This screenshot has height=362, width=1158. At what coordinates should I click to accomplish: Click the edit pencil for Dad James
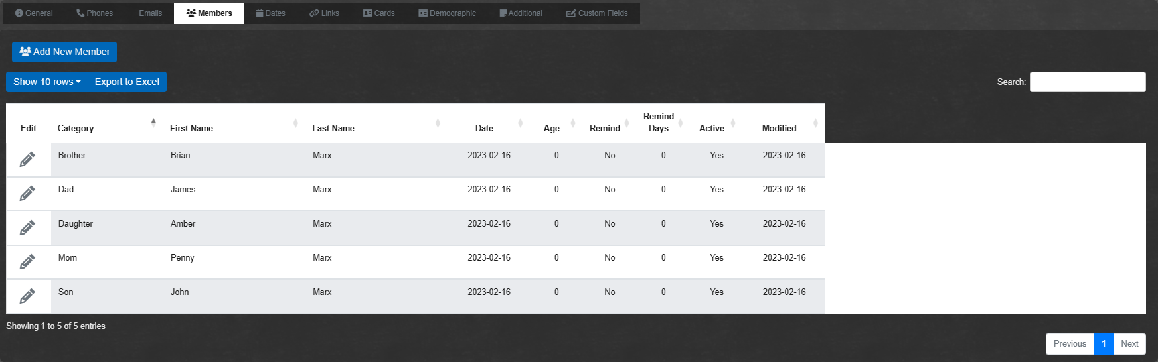point(27,194)
